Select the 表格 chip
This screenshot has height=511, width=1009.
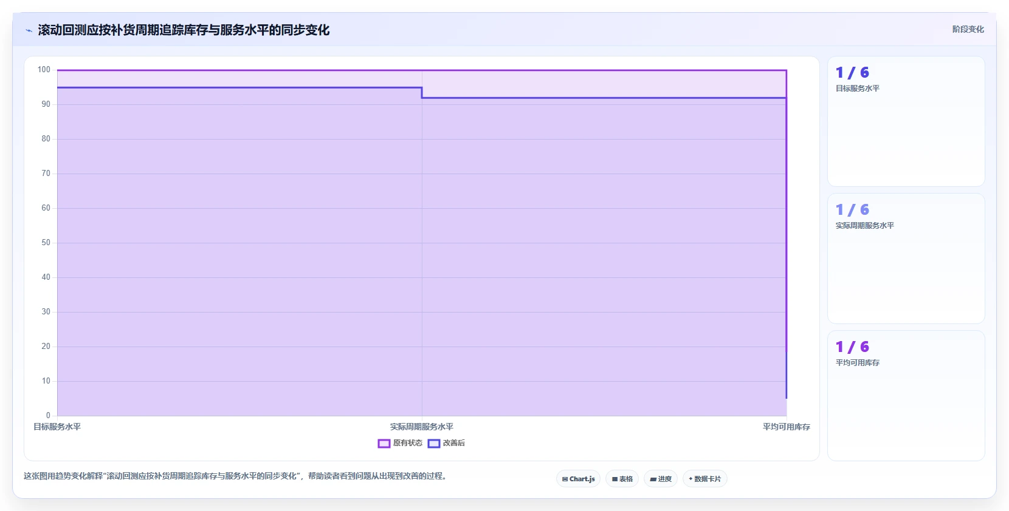point(622,479)
